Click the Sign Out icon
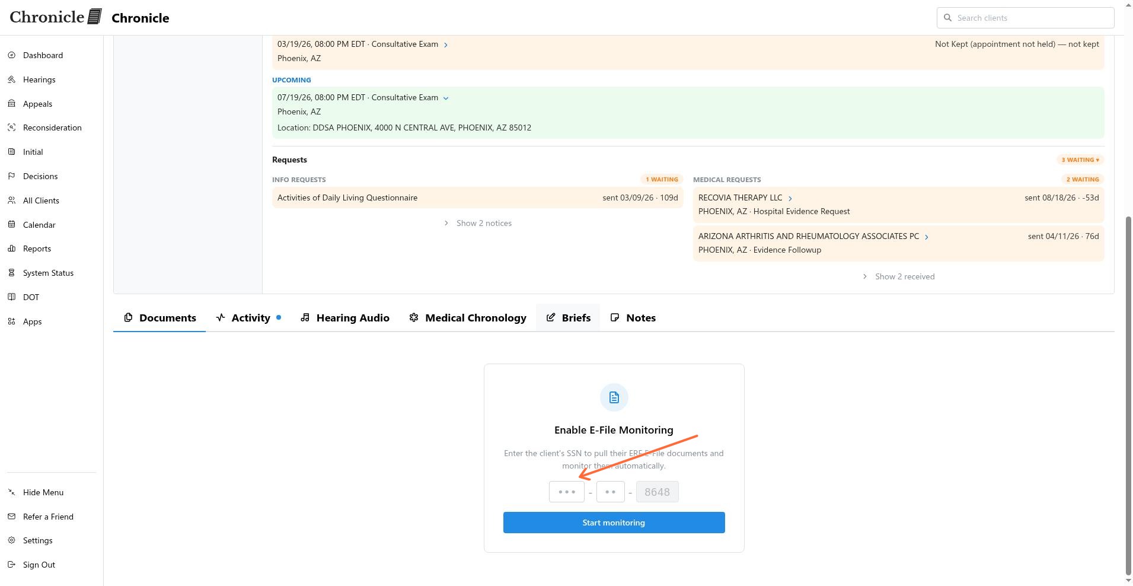The height and width of the screenshot is (586, 1133). pos(11,565)
